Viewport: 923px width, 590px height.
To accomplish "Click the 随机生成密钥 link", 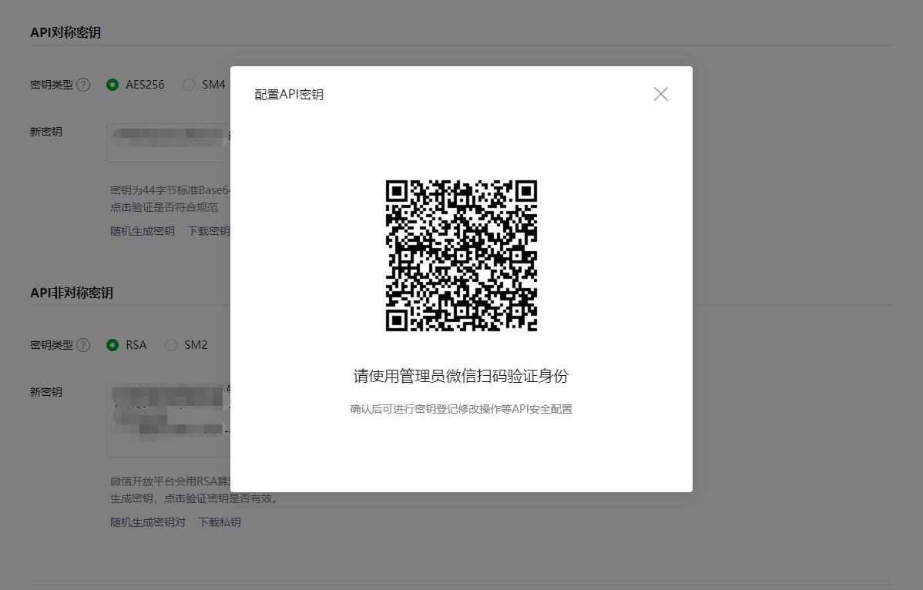I will [x=143, y=231].
